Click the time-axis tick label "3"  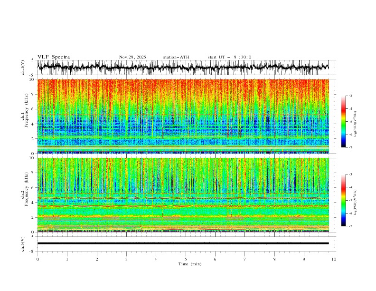(x=126, y=259)
